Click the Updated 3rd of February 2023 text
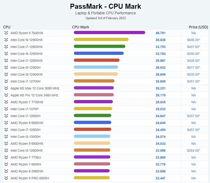This screenshot has width=210, height=183. click(x=106, y=18)
